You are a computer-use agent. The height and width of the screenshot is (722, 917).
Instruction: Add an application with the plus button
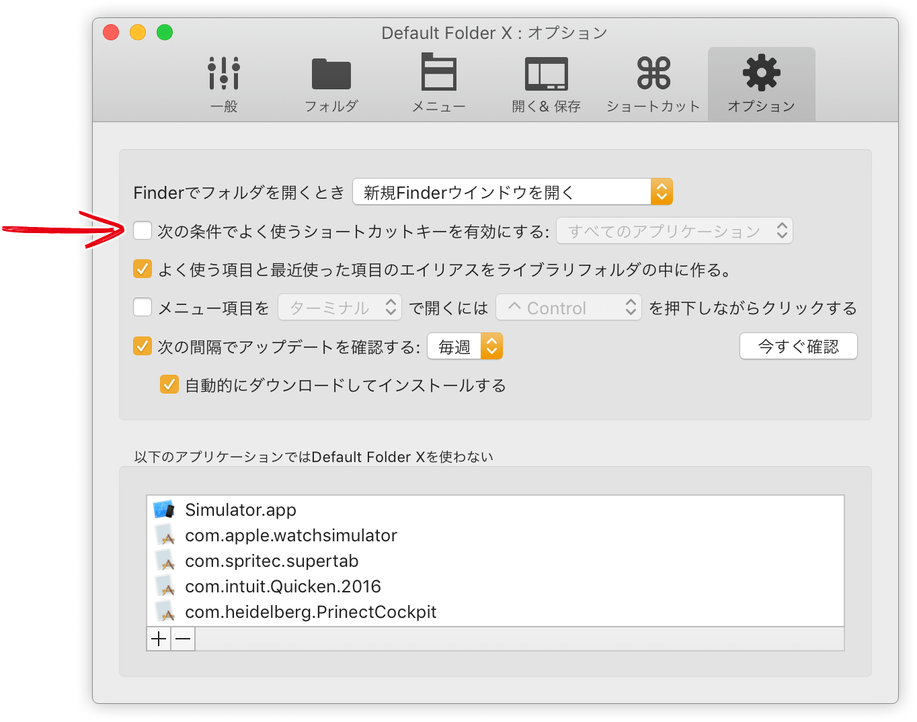(159, 639)
